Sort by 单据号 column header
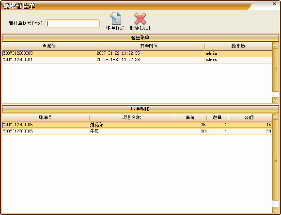The image size is (281, 215). point(49,46)
